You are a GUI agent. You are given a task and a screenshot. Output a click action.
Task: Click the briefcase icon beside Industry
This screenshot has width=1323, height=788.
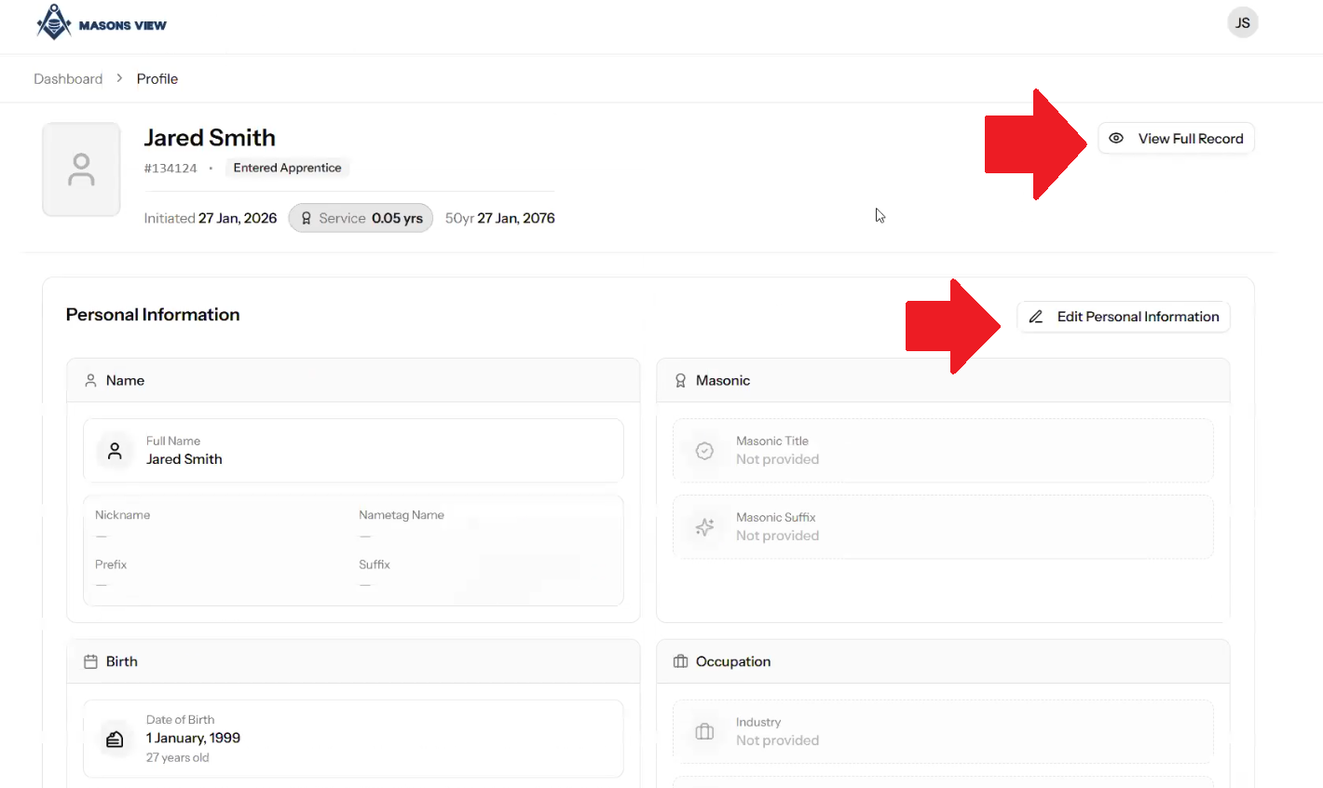[x=705, y=731]
